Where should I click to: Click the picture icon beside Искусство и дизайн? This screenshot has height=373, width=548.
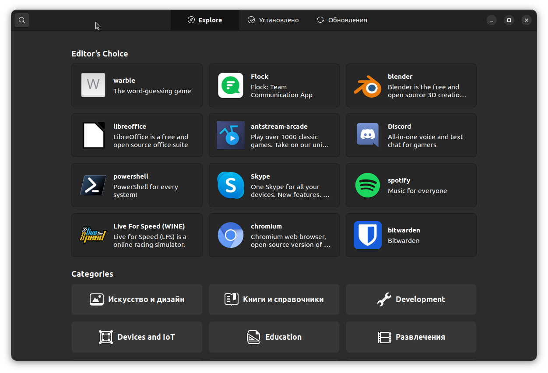(x=97, y=299)
